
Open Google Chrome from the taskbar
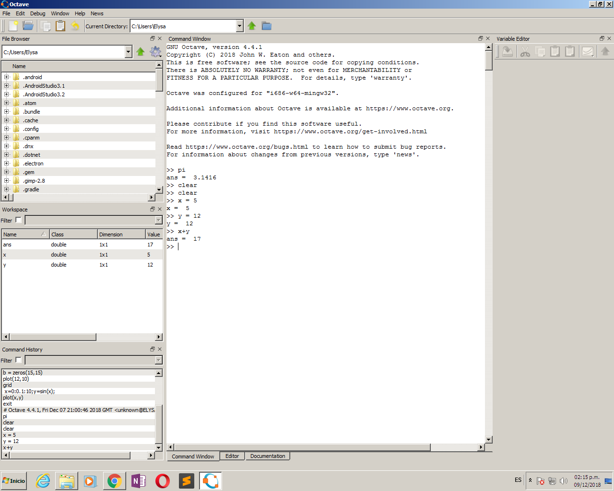pyautogui.click(x=114, y=481)
